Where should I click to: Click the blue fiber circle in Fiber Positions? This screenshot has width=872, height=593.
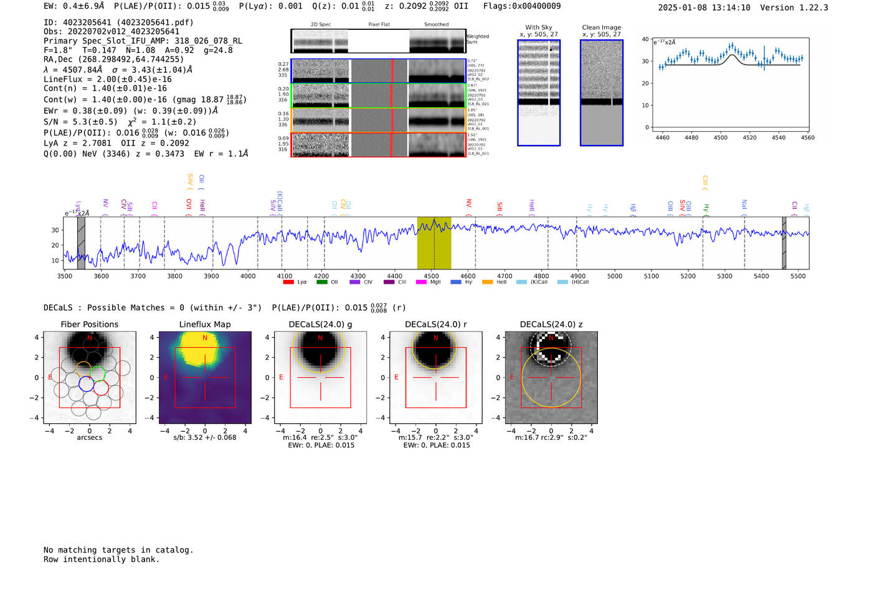(87, 384)
